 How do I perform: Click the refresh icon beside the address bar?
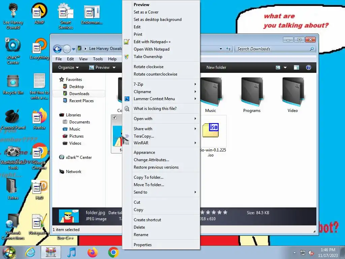tap(228, 49)
